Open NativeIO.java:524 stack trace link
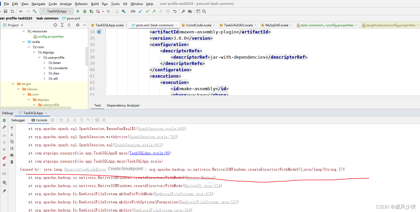Viewport: 420px width, 212px height. [202, 186]
